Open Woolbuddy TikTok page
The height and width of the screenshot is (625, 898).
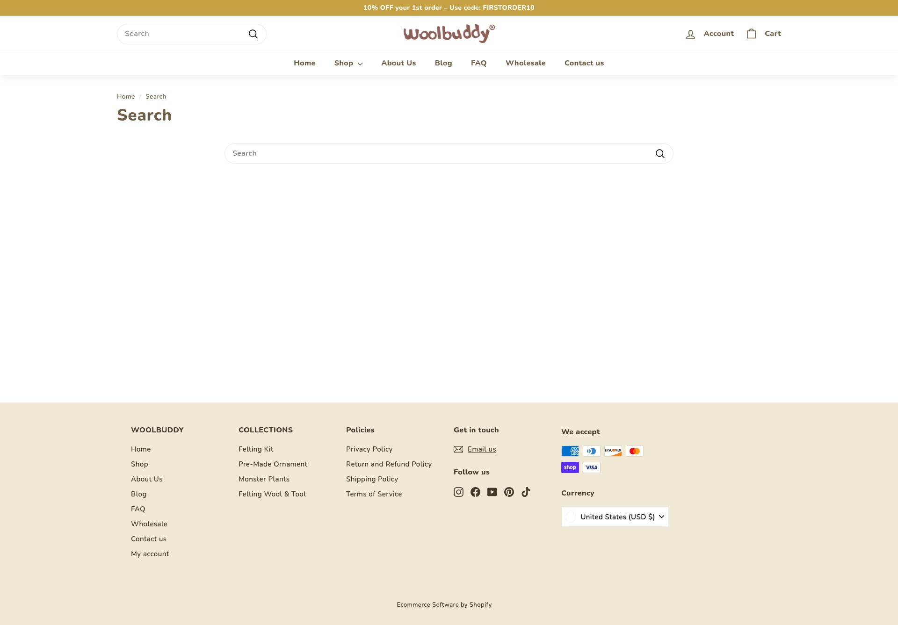tap(526, 492)
